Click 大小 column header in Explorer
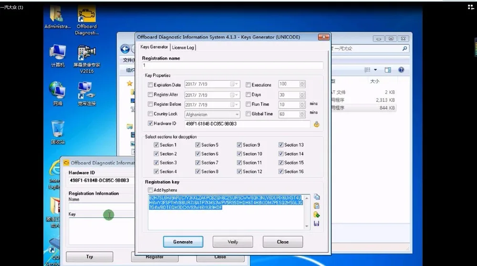 point(375,82)
